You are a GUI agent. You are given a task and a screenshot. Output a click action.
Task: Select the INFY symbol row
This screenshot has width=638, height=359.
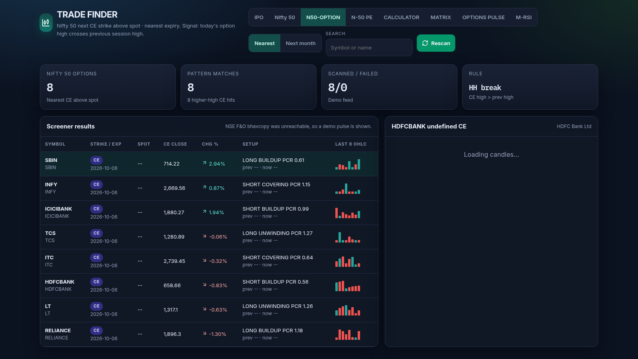pyautogui.click(x=209, y=188)
